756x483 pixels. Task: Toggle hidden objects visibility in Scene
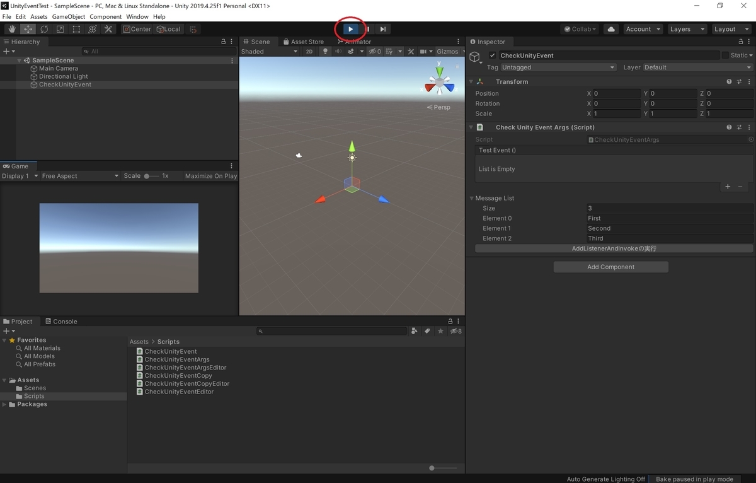[375, 52]
